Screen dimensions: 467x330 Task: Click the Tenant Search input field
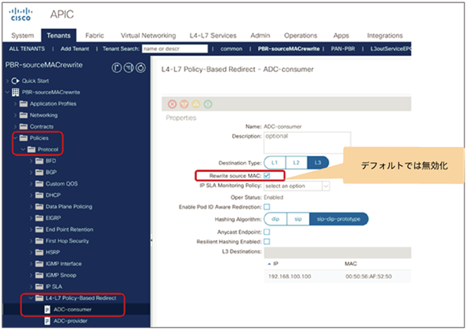coord(175,49)
